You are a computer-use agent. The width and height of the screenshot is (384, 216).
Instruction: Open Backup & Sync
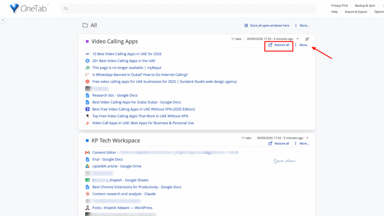point(365,5)
